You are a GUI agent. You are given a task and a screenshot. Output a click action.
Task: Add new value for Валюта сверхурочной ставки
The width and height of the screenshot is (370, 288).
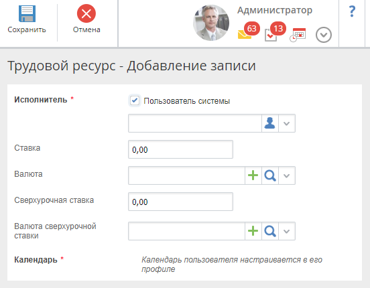pos(253,231)
